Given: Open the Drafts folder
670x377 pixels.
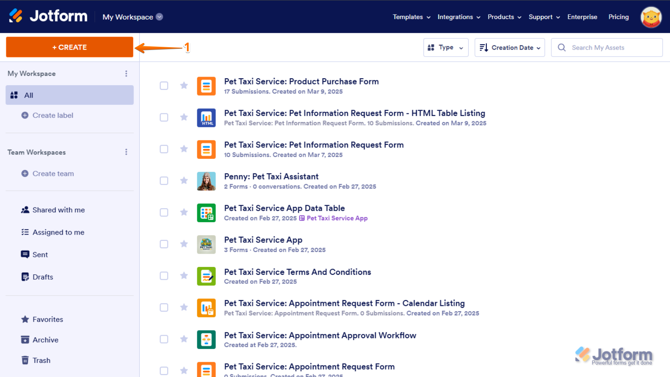Looking at the screenshot, I should (x=37, y=277).
